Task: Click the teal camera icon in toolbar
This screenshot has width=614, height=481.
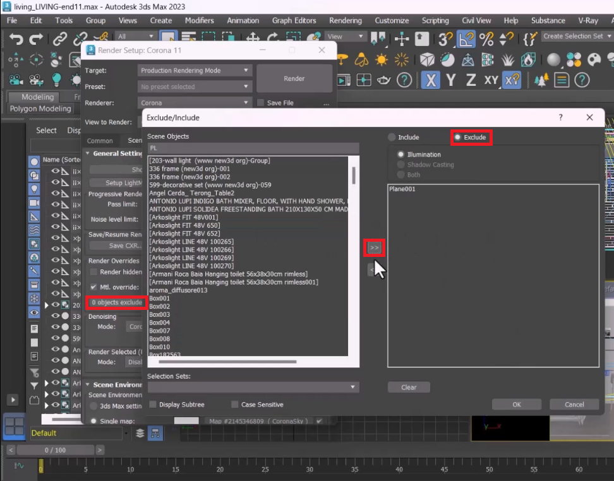Action: [16, 80]
